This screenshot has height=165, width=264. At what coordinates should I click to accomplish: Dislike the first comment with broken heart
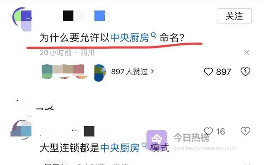[x=245, y=71]
